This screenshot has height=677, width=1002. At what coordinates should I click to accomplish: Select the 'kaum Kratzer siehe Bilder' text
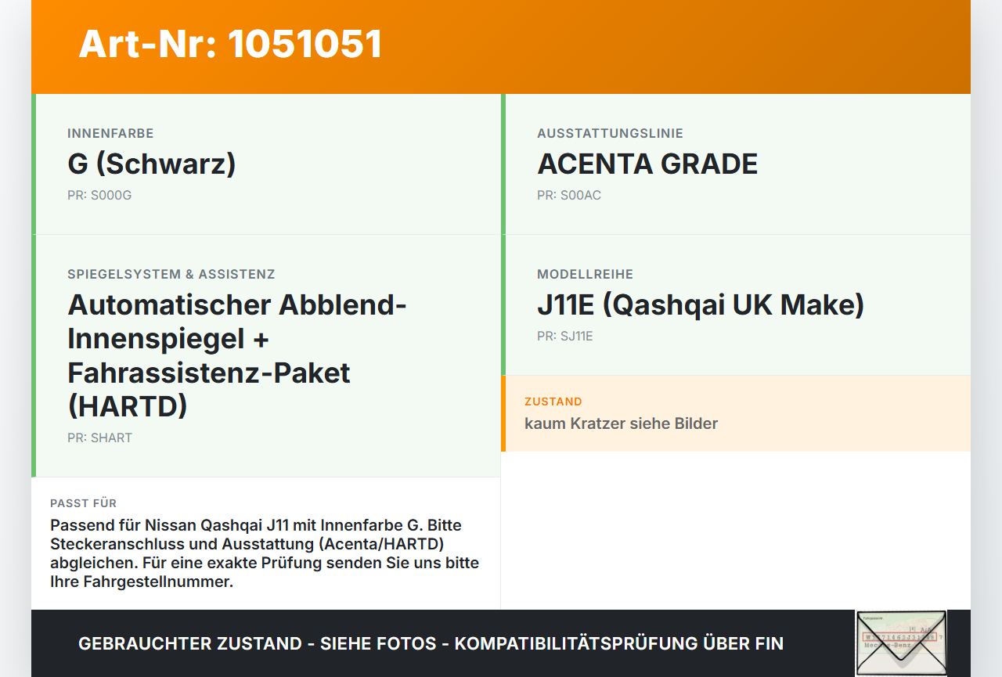(x=621, y=423)
